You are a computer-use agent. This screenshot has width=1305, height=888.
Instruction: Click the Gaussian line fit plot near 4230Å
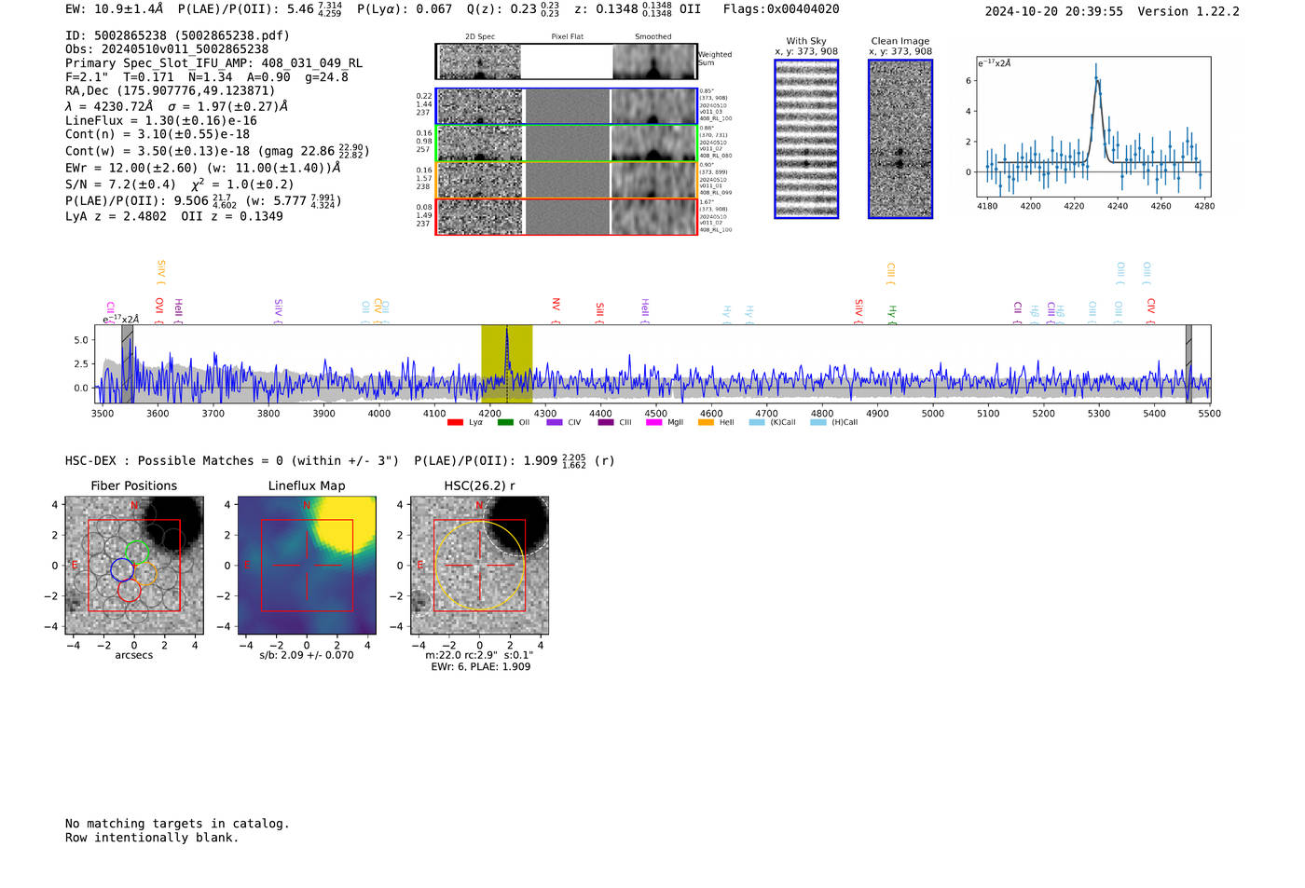coord(1092,127)
